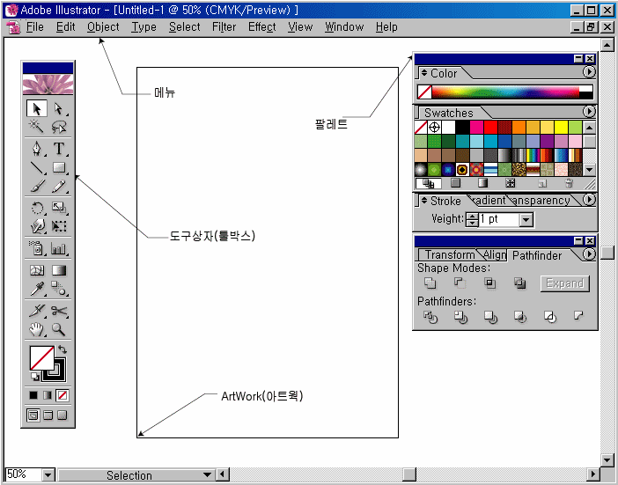Select the Scale tool
618x485 pixels.
pos(59,208)
